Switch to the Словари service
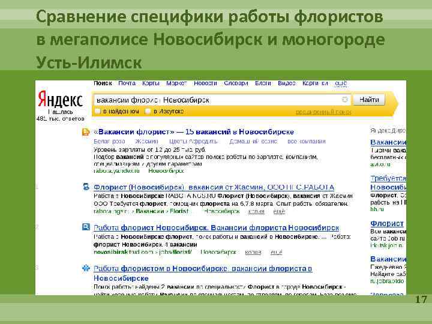Image resolution: width=432 pixels, height=324 pixels. [x=236, y=83]
